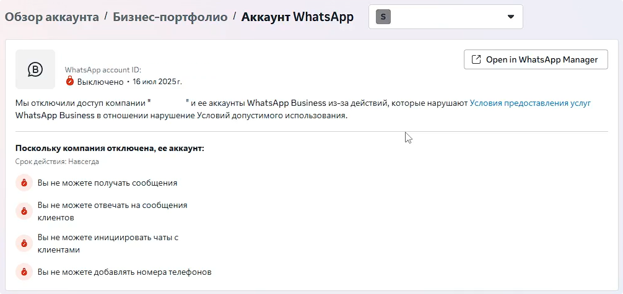This screenshot has height=294, width=623.
Task: Click the "WhatsApp account ID" label
Action: coord(103,70)
